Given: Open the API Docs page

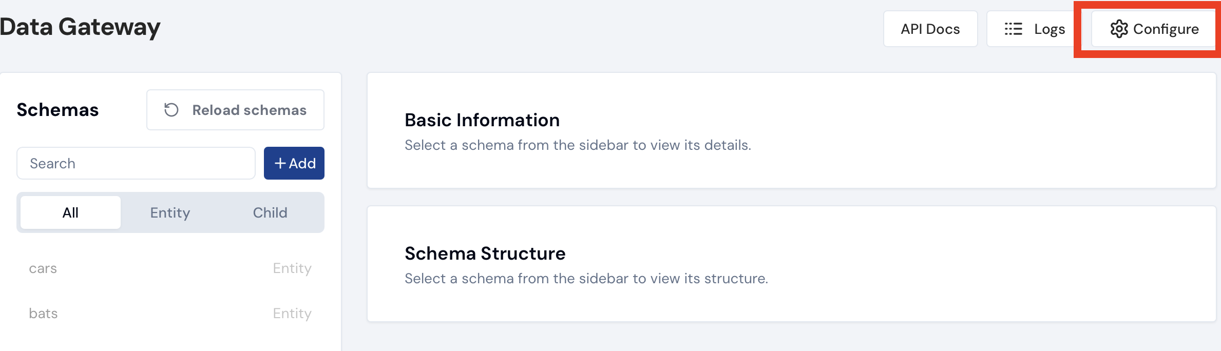Looking at the screenshot, I should 930,29.
